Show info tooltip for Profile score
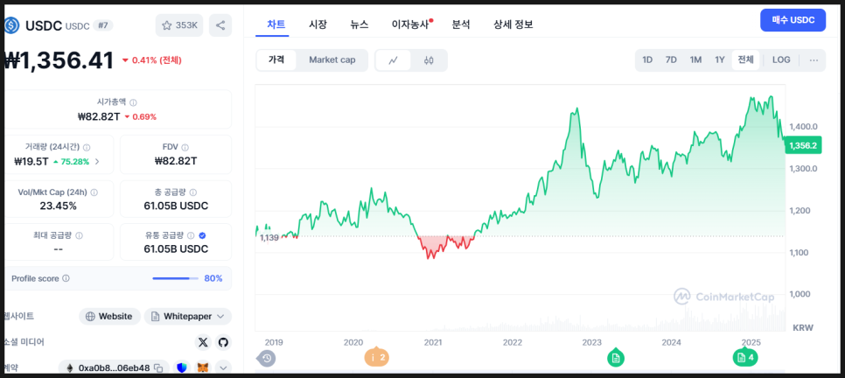 coord(66,279)
